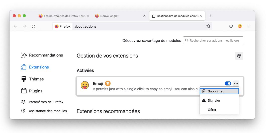Close the 'Nouvel onglet' tab
Viewport: 266px width, 133px height.
click(x=144, y=16)
